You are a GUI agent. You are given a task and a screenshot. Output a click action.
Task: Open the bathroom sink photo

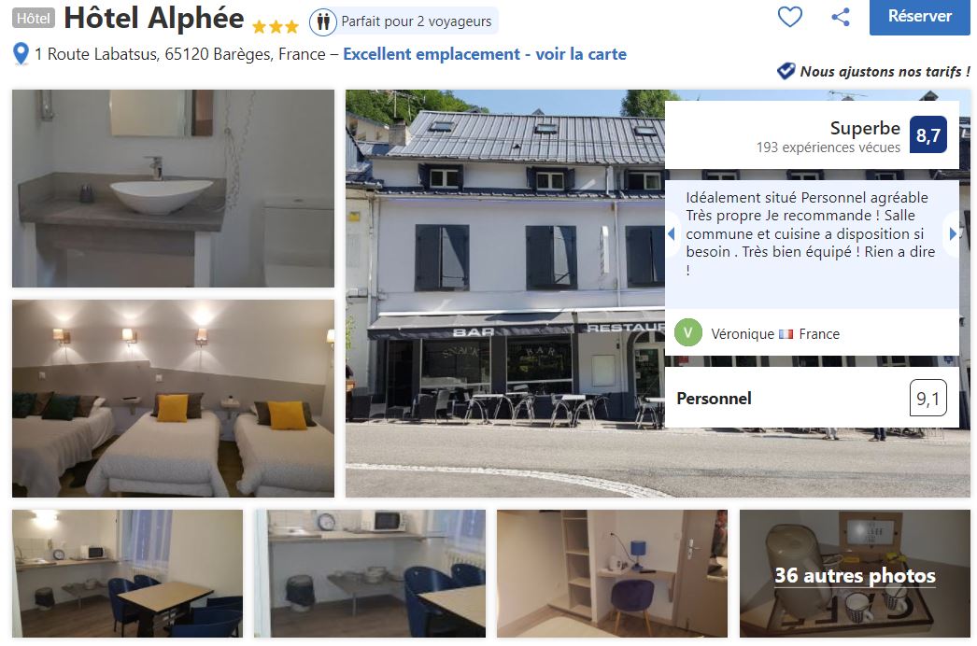tap(173, 189)
